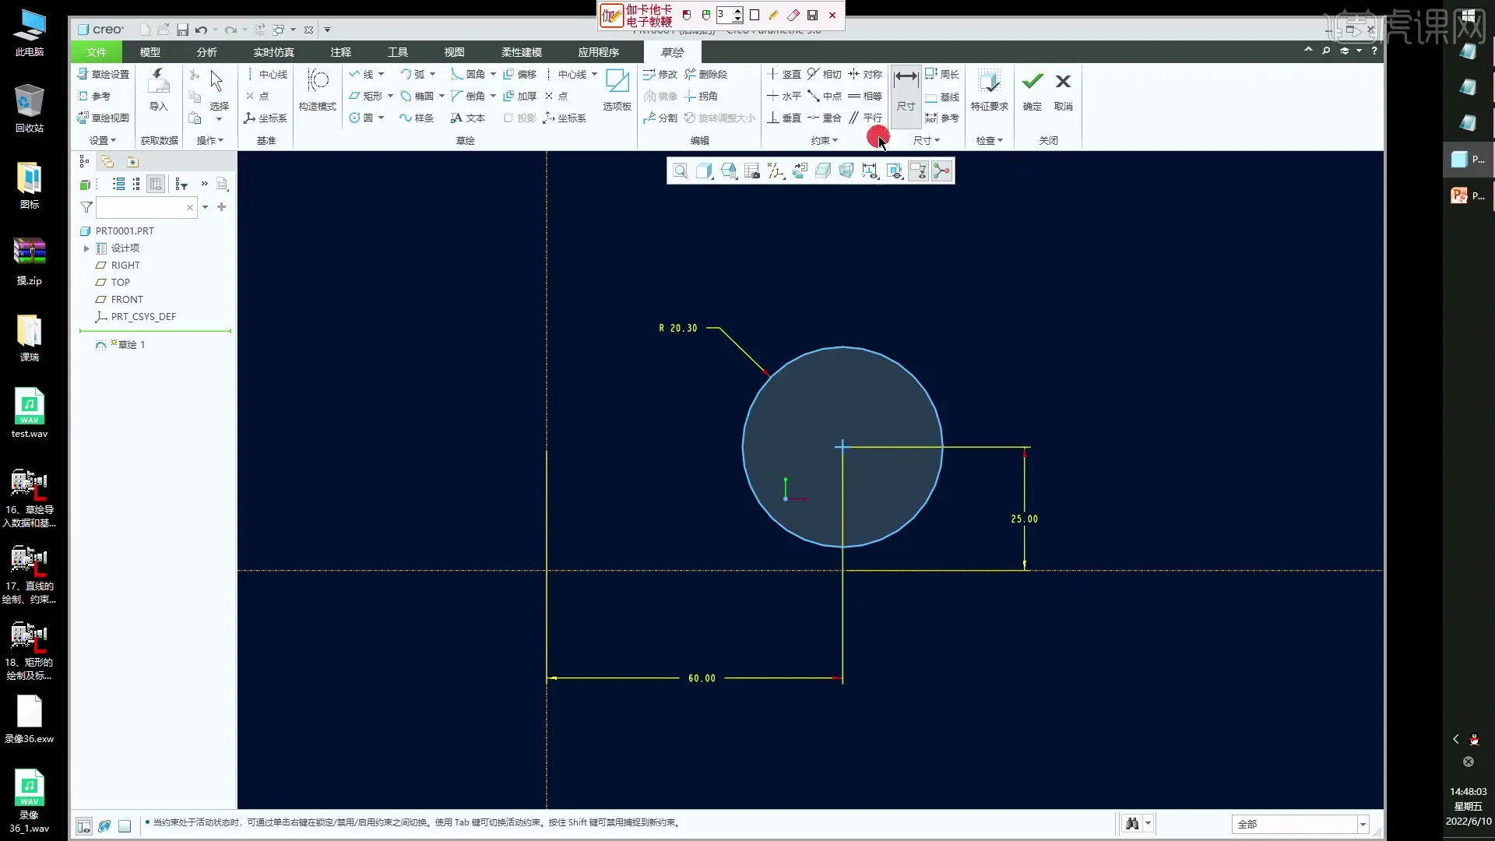
Task: Expand the 设计项 tree node
Action: 86,248
